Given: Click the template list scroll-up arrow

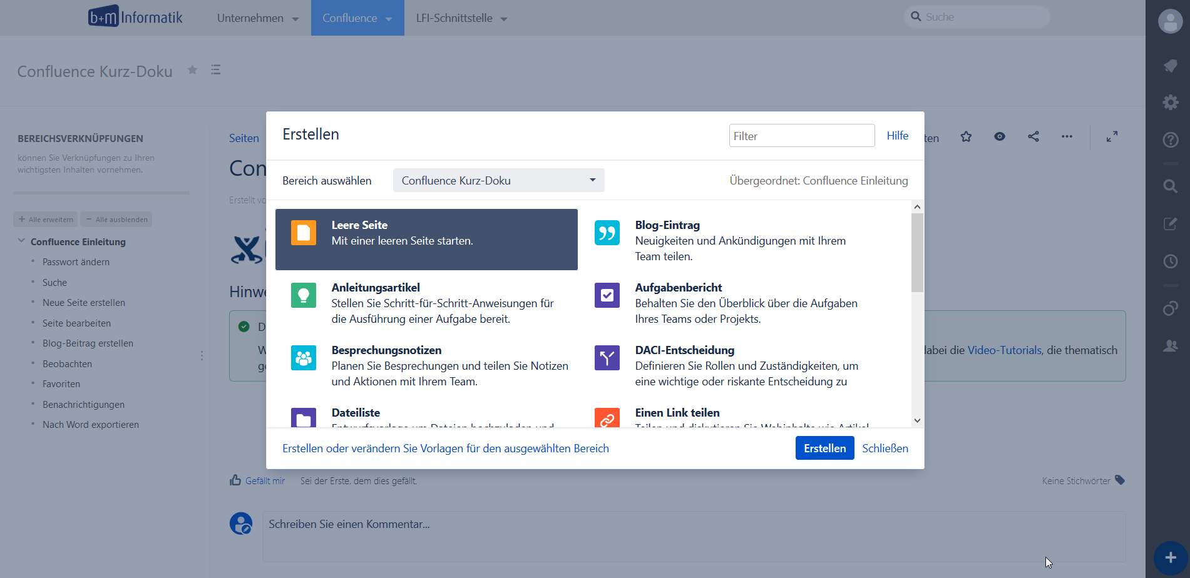Looking at the screenshot, I should click(917, 207).
